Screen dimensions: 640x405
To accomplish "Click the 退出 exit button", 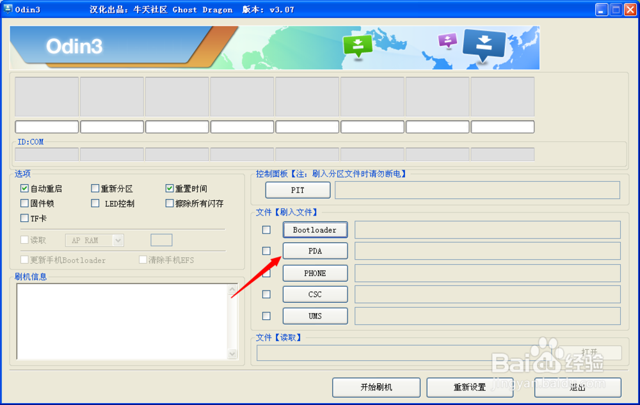I will pos(578,387).
